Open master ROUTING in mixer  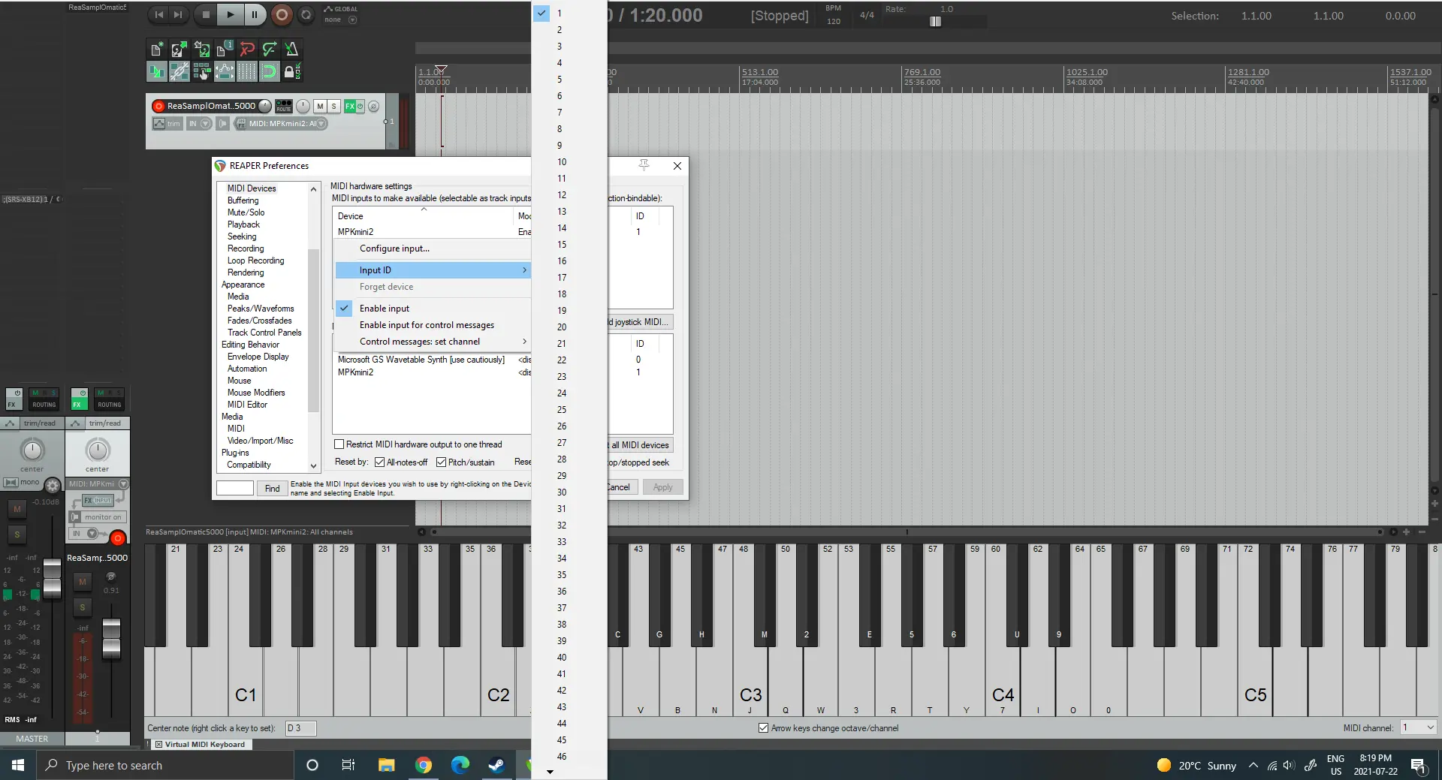(x=44, y=399)
